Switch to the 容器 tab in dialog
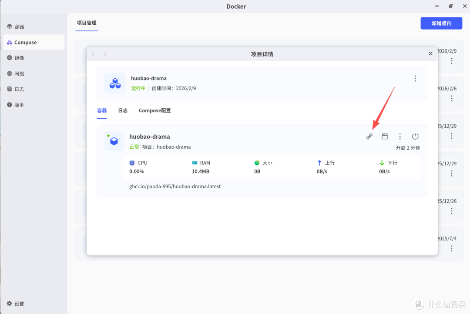 pyautogui.click(x=102, y=110)
